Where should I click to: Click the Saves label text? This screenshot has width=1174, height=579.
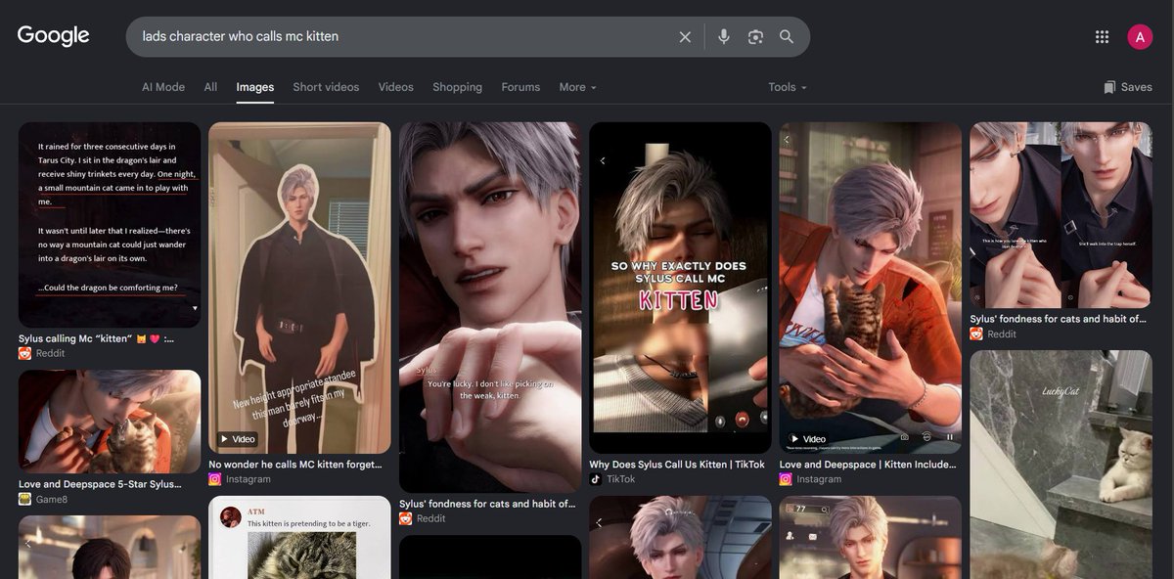(x=1136, y=87)
